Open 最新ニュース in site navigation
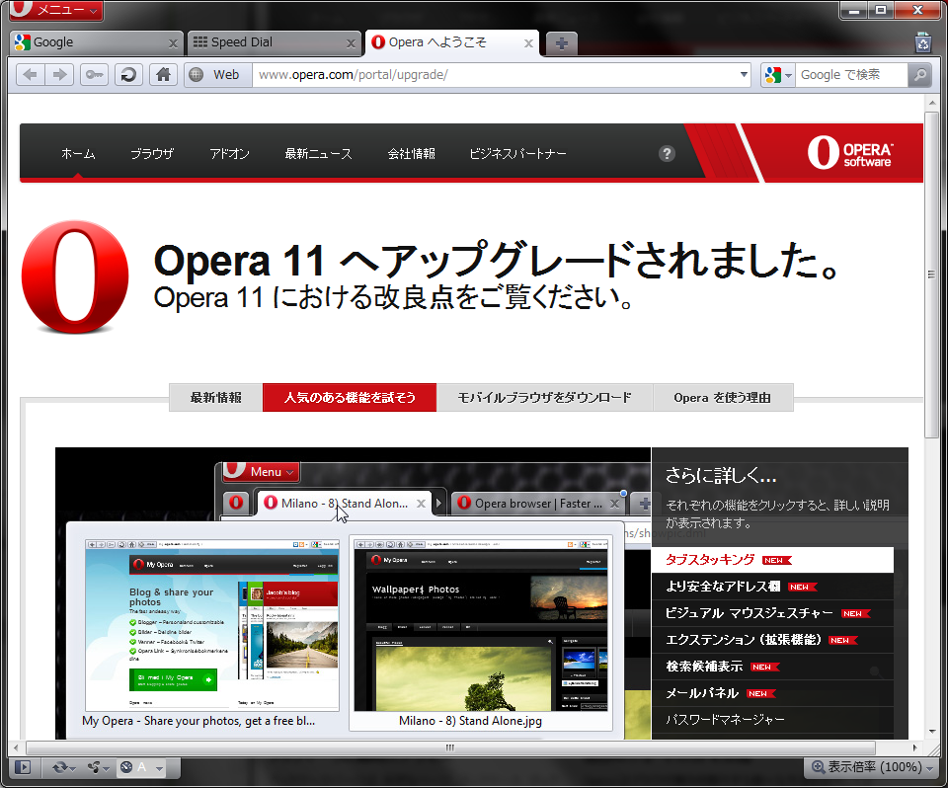The image size is (948, 788). coord(319,154)
